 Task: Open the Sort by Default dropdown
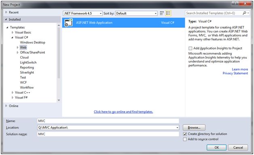tap(136, 13)
